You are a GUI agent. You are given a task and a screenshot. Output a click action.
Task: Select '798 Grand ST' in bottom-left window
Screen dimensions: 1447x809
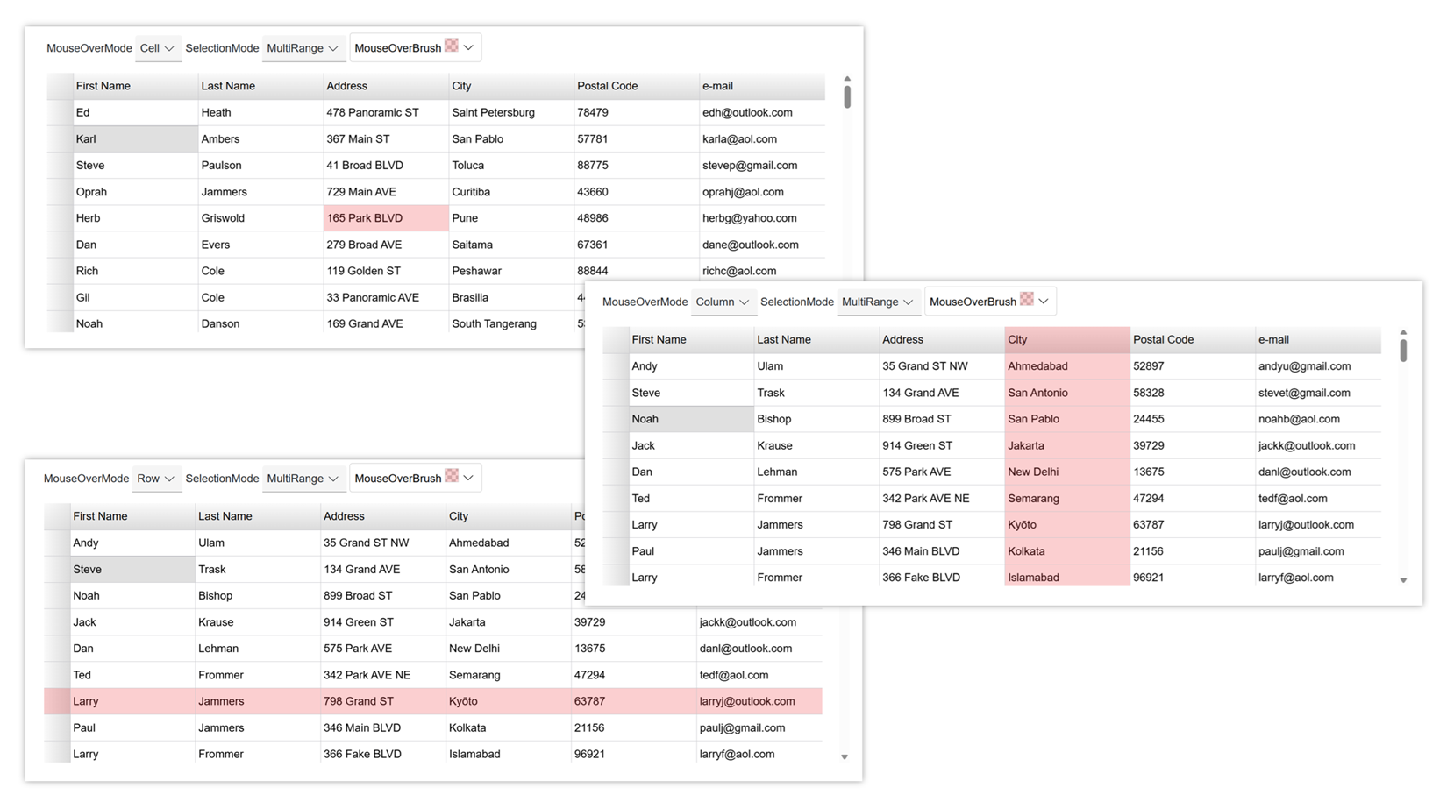pyautogui.click(x=382, y=701)
